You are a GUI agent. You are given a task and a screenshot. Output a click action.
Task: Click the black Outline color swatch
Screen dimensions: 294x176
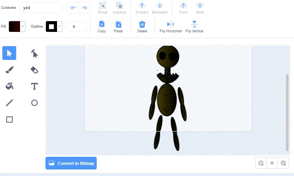click(51, 27)
